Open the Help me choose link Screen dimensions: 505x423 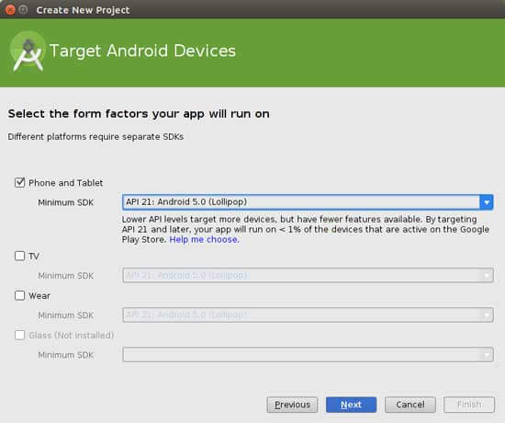pos(204,240)
